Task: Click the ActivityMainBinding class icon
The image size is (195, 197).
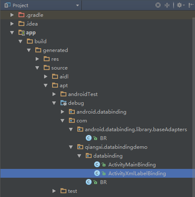Action: [97, 164]
